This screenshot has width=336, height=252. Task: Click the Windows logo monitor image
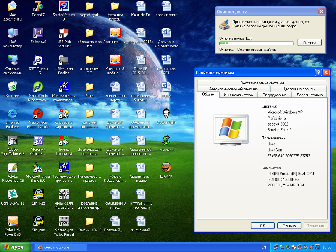click(x=231, y=130)
